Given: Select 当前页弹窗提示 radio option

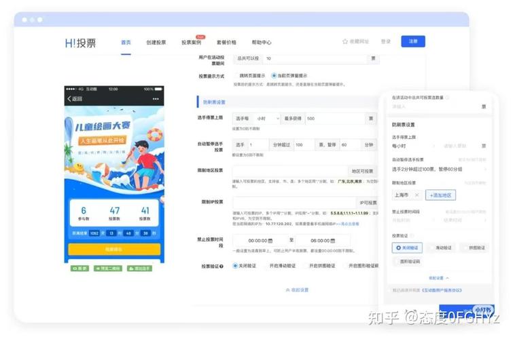Looking at the screenshot, I should coord(289,76).
